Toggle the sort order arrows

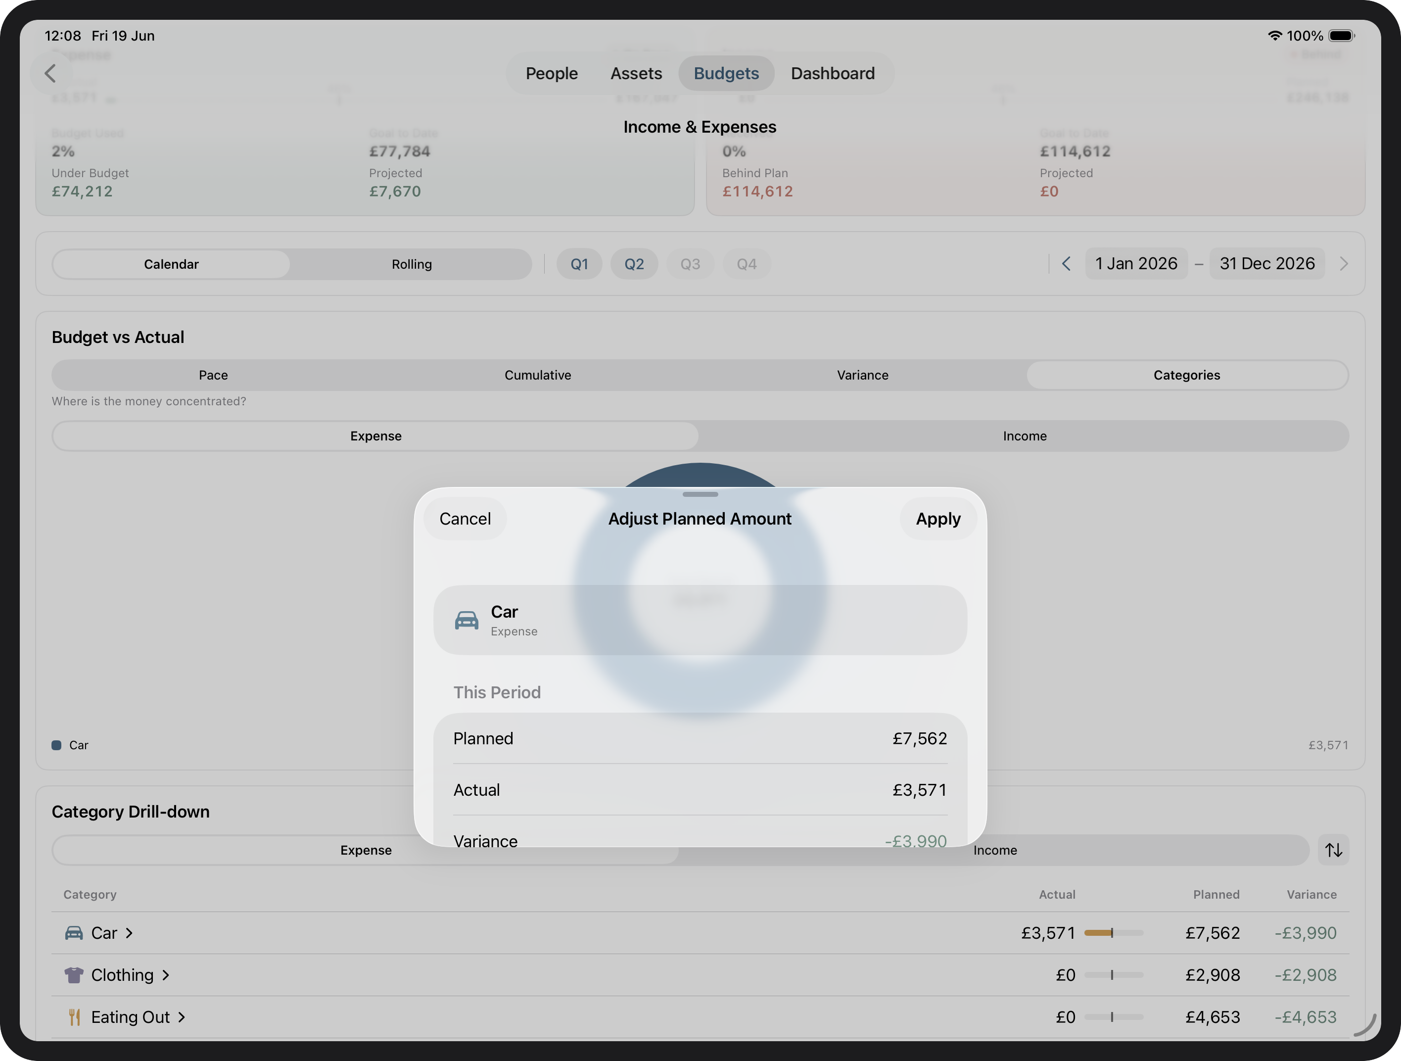[x=1334, y=850]
